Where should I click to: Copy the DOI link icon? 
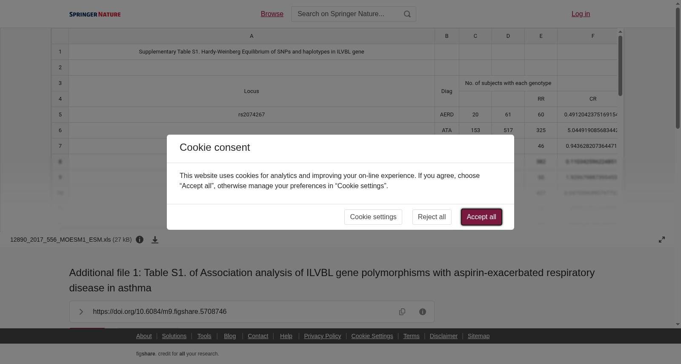402,312
